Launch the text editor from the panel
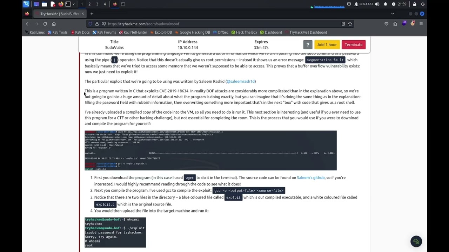 [53, 4]
